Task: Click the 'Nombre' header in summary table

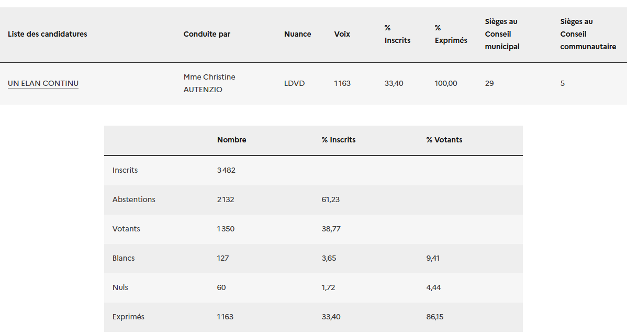Action: tap(231, 140)
